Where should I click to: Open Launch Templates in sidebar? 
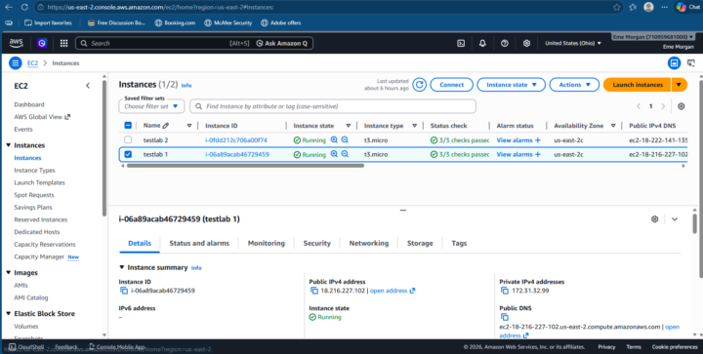(x=39, y=182)
